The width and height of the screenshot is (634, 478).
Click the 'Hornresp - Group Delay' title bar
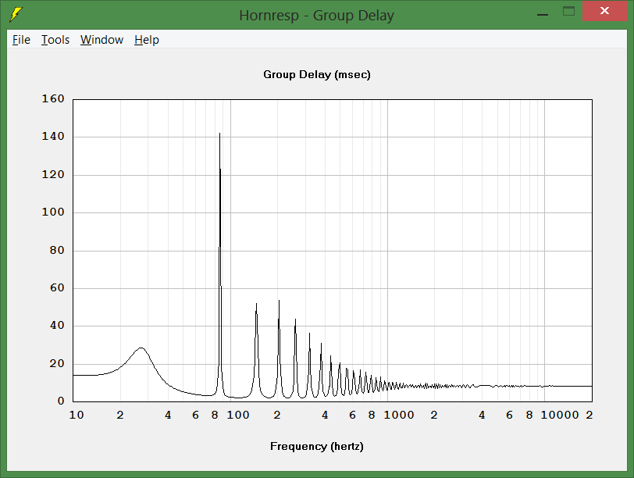[x=316, y=16]
